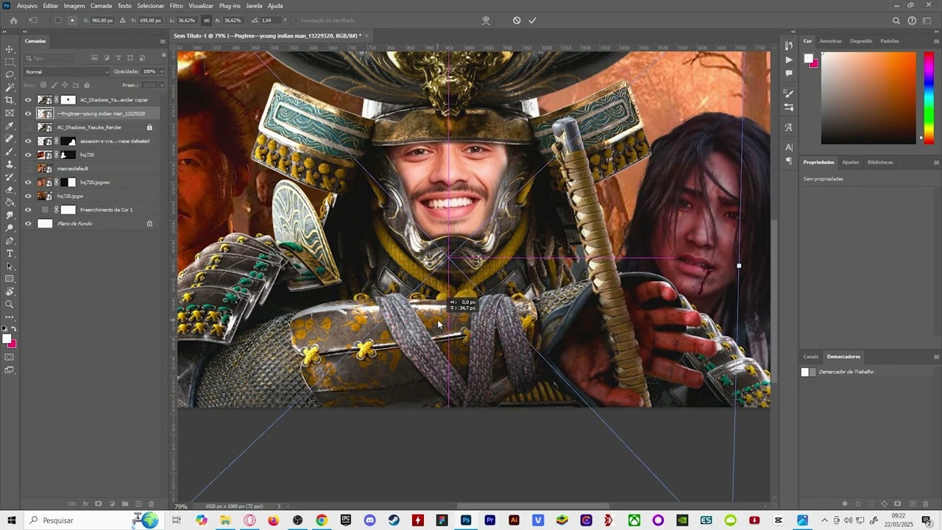Screen dimensions: 942x530
Task: Open the Windows Start button
Action: point(11,520)
